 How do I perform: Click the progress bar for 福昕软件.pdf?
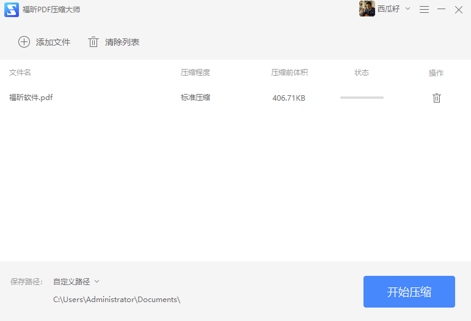click(x=362, y=98)
